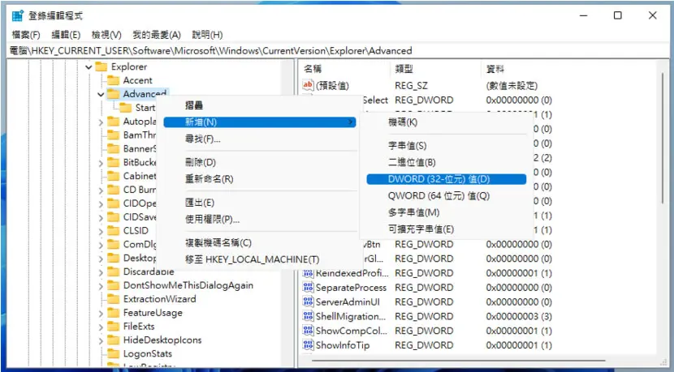Click the ShowCompColor DWORD value icon

pos(309,331)
